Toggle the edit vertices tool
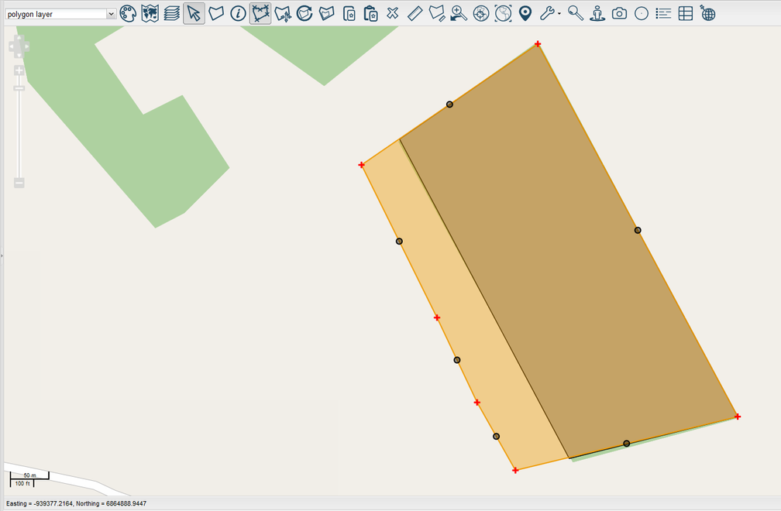Screen dimensions: 781x511 click(260, 13)
